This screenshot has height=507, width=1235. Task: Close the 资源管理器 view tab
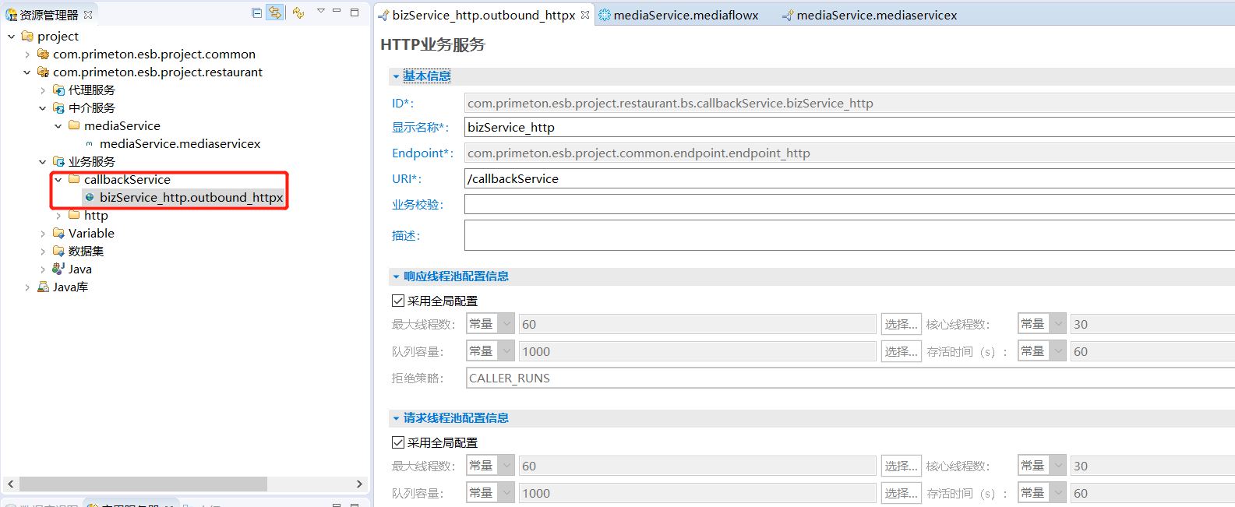point(88,15)
